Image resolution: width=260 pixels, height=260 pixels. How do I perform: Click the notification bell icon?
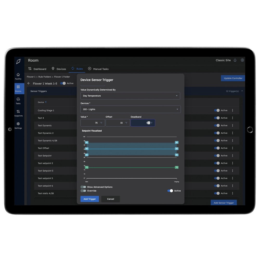pos(235,60)
